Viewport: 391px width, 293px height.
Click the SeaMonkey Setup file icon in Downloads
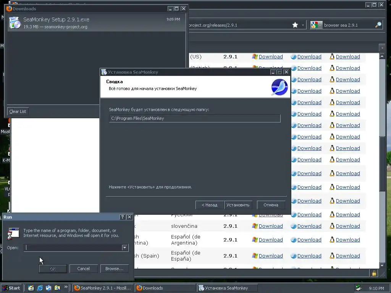click(15, 23)
